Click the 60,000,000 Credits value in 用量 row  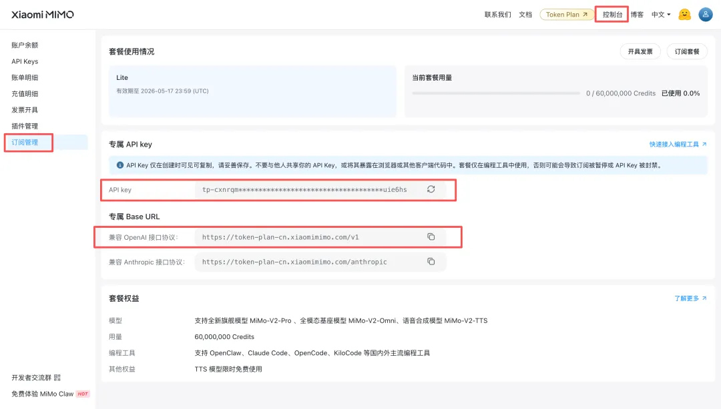224,336
